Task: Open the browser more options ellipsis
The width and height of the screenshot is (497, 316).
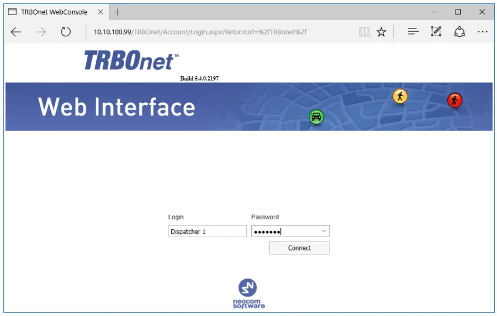Action: coord(482,32)
